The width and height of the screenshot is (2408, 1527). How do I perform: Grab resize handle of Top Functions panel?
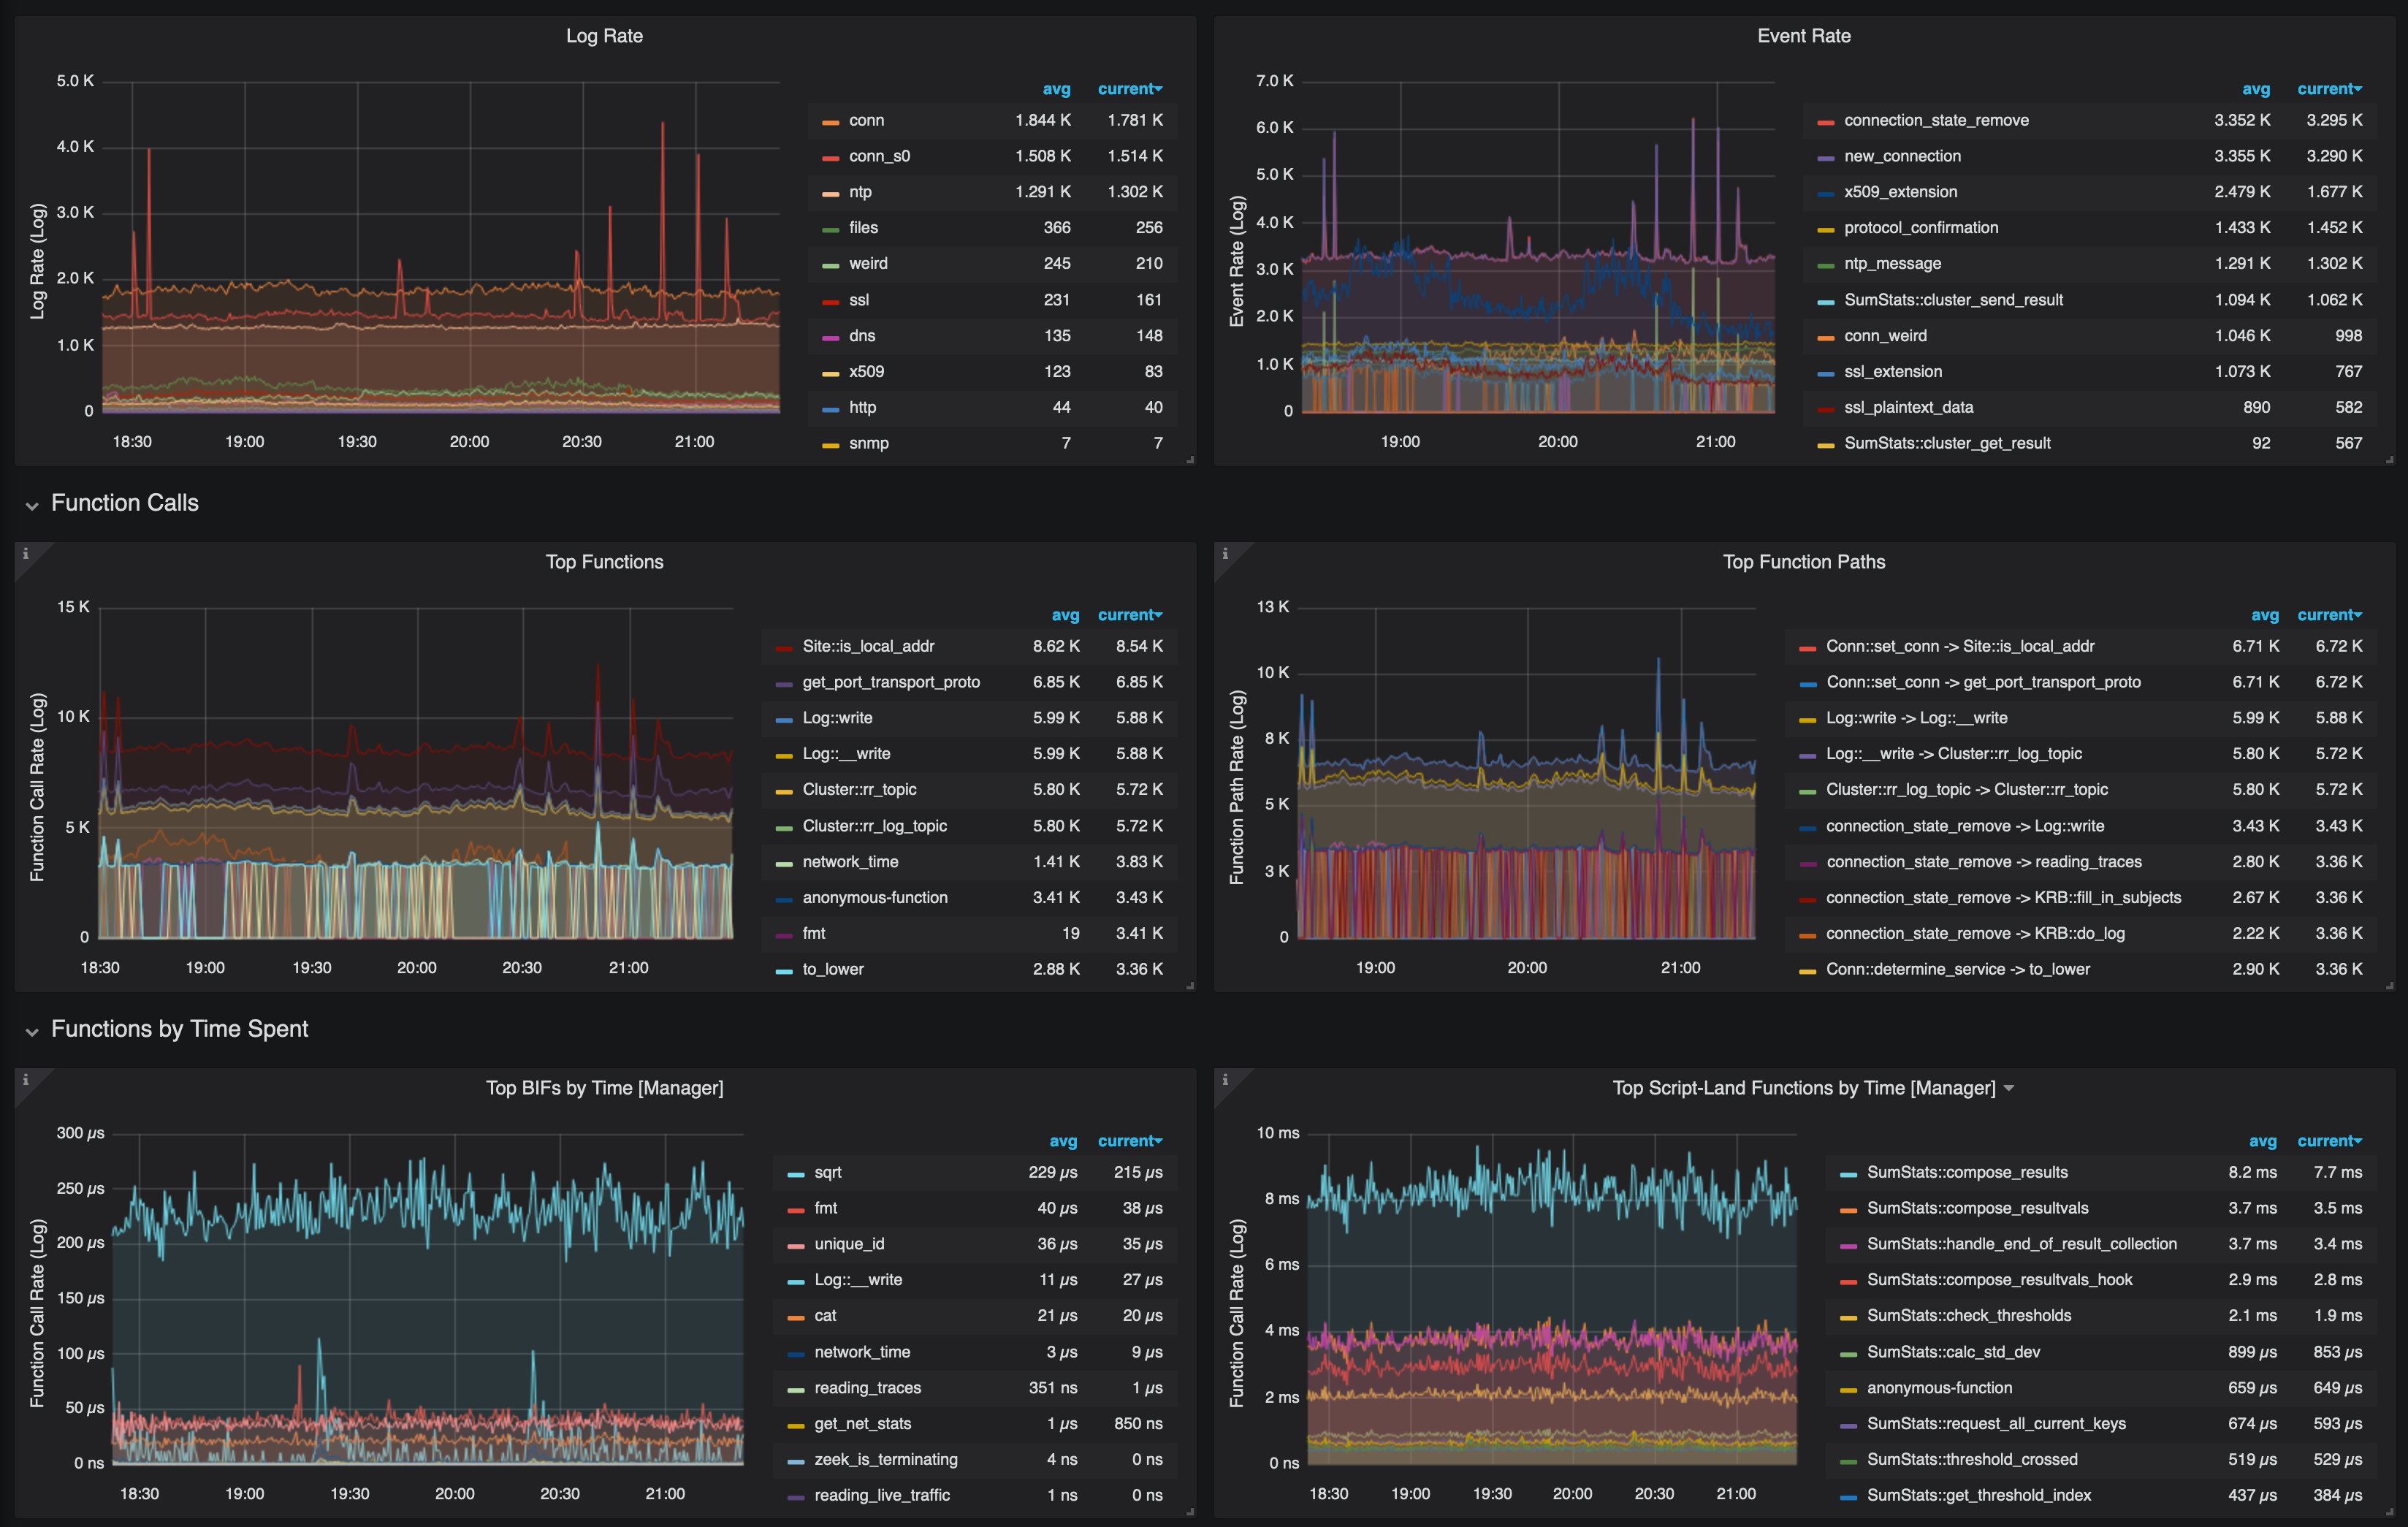point(1190,986)
